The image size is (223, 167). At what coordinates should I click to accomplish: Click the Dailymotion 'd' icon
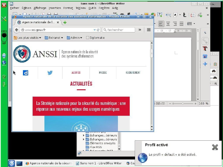[x=26, y=73]
